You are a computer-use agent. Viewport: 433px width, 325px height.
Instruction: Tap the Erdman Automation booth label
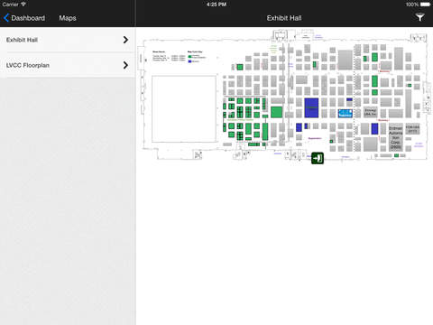coord(396,137)
